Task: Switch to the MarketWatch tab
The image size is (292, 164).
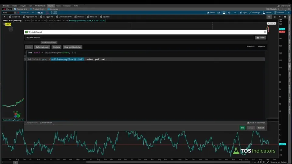Action: (x=40, y=6)
